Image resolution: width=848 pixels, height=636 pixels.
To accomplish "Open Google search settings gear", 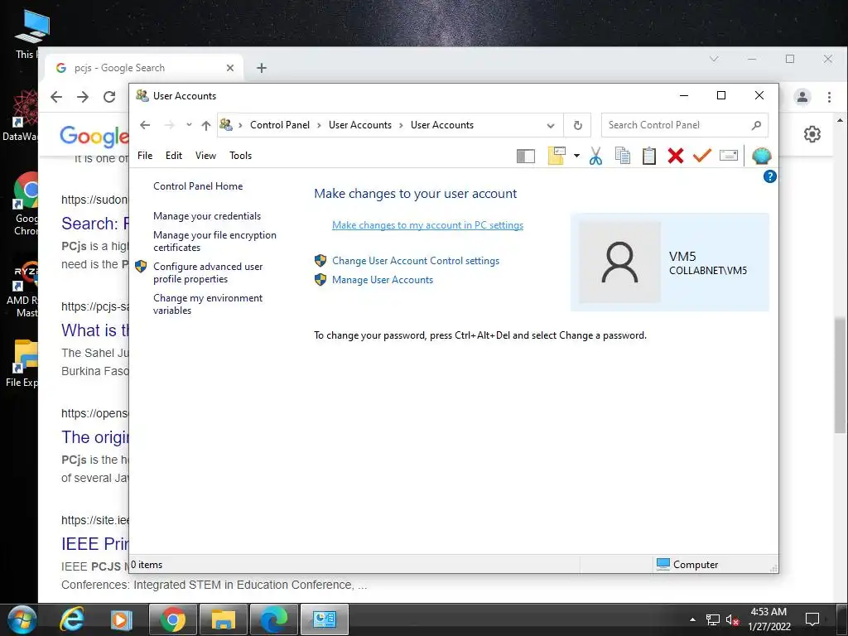I will [812, 134].
